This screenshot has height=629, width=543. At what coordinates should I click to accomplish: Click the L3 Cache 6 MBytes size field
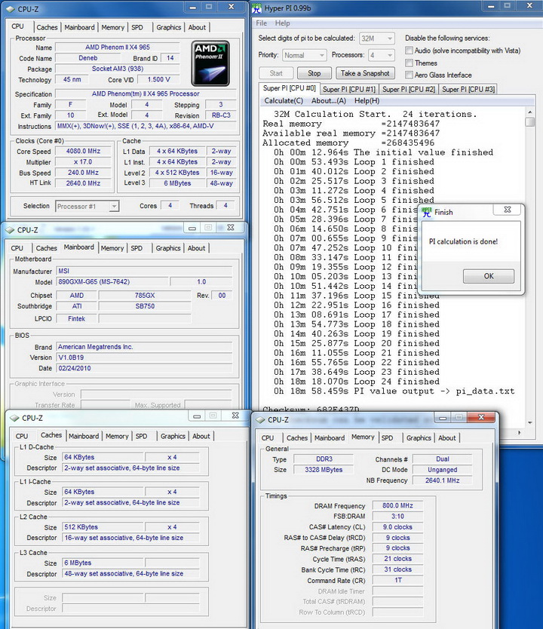pyautogui.click(x=103, y=563)
